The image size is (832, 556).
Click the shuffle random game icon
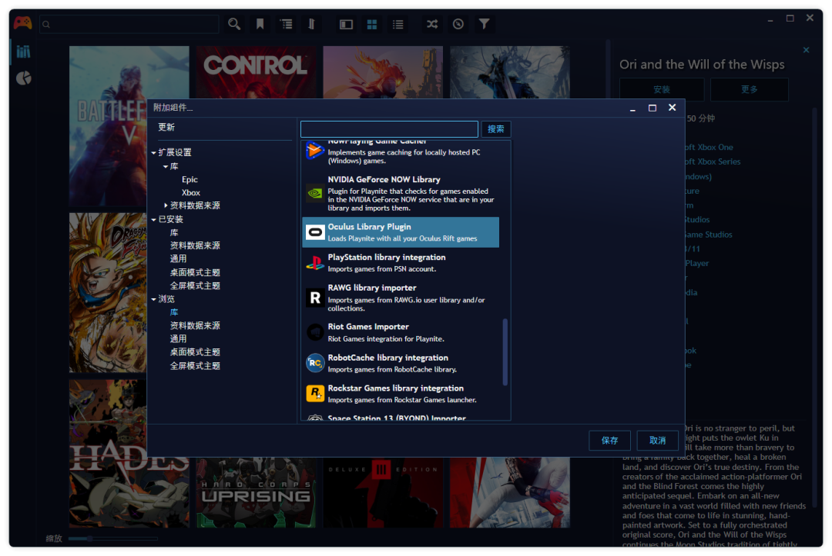(x=432, y=24)
